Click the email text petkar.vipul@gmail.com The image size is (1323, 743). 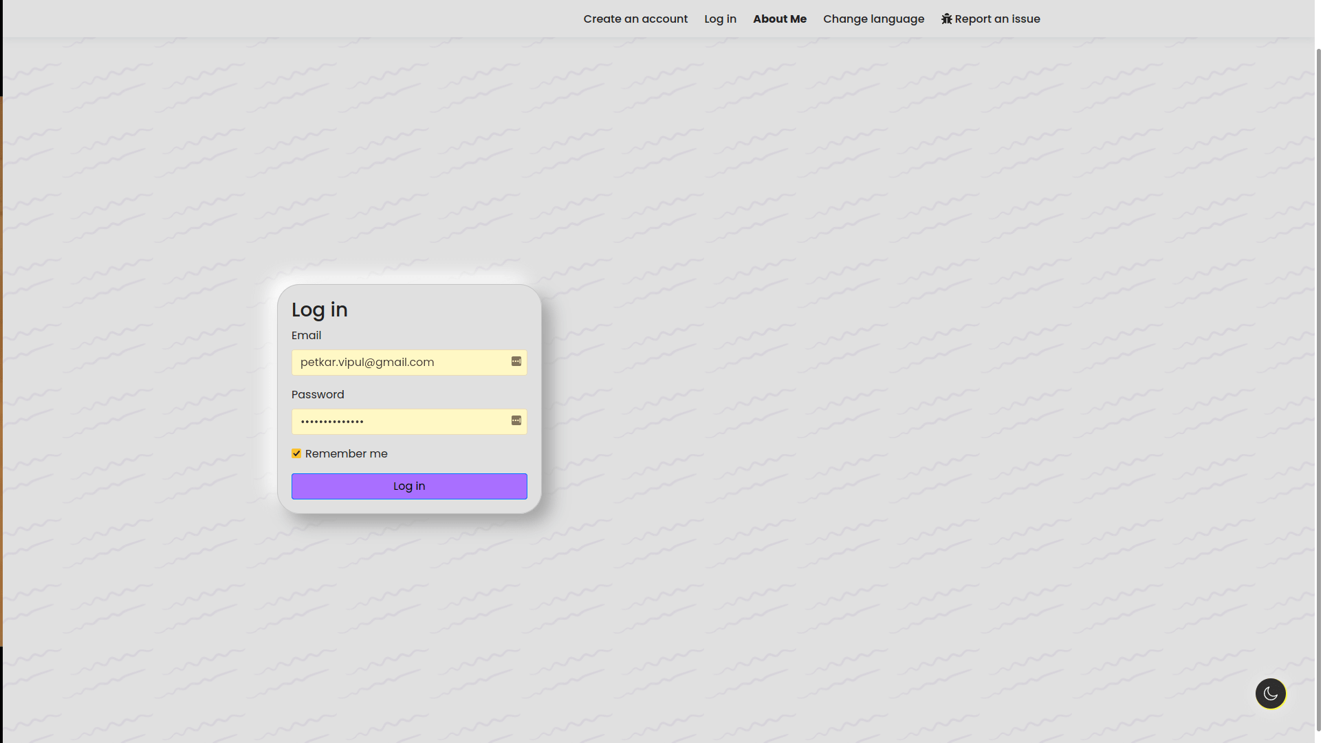pyautogui.click(x=367, y=363)
